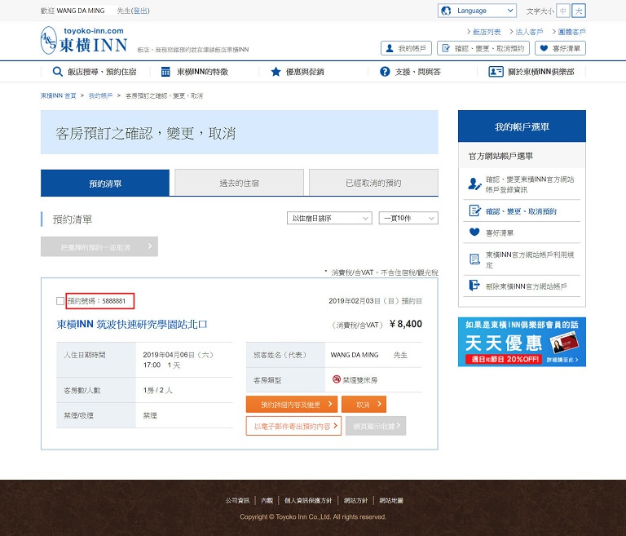Click the 預約詳細內容及變更 orange button
The width and height of the screenshot is (626, 536).
pyautogui.click(x=292, y=405)
